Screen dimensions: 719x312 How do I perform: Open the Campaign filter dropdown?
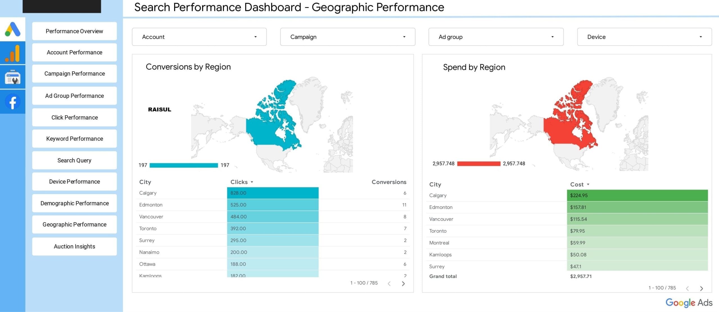[x=347, y=37]
